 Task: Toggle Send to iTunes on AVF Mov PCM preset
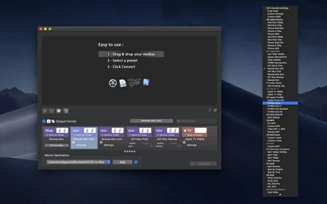pyautogui.click(x=130, y=135)
